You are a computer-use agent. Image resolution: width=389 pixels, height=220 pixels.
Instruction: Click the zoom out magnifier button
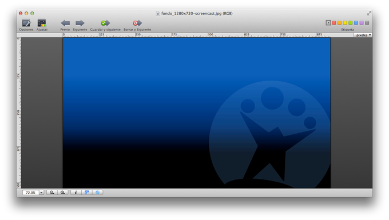pyautogui.click(x=52, y=193)
